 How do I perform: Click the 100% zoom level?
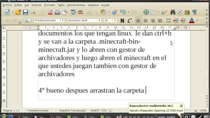(x=203, y=111)
